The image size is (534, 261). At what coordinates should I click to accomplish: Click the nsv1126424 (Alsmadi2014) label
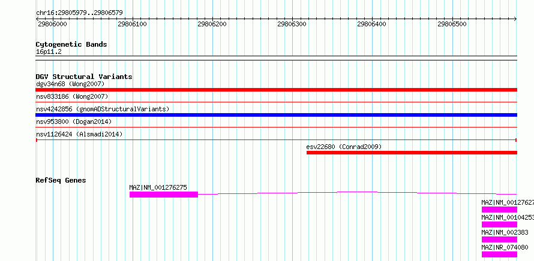pos(79,134)
